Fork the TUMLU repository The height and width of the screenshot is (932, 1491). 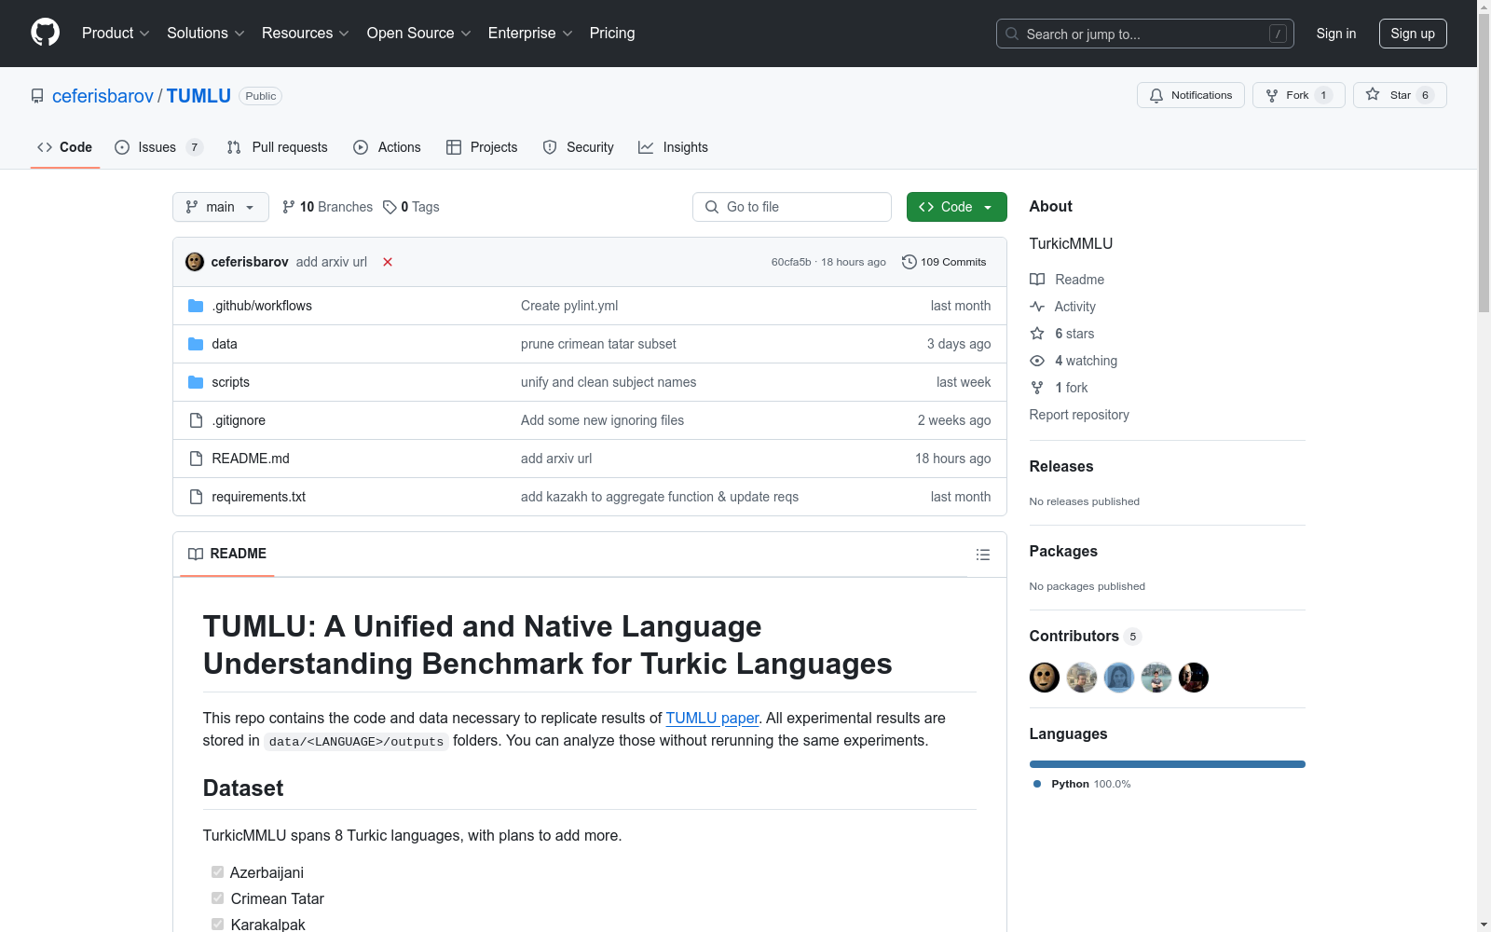[1299, 95]
